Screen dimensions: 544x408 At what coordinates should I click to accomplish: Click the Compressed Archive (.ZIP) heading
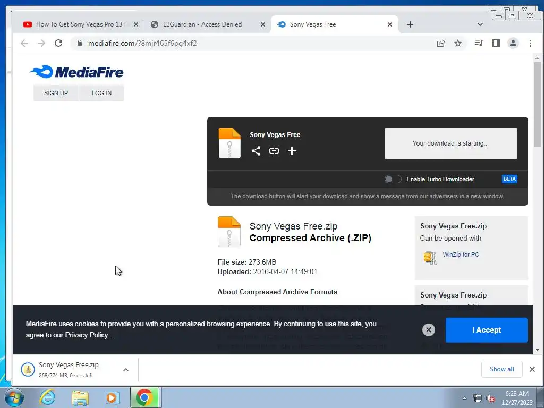coord(310,238)
